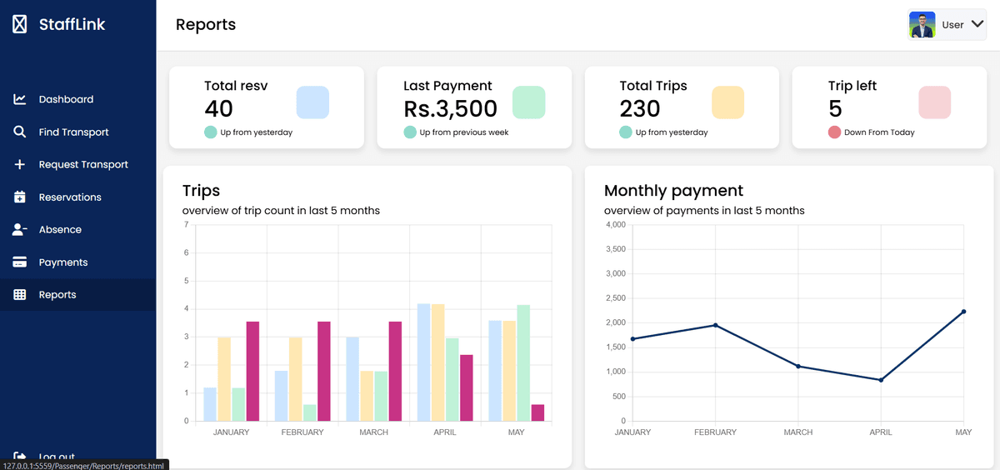
Task: Click the February data point on payment chart
Action: [715, 325]
